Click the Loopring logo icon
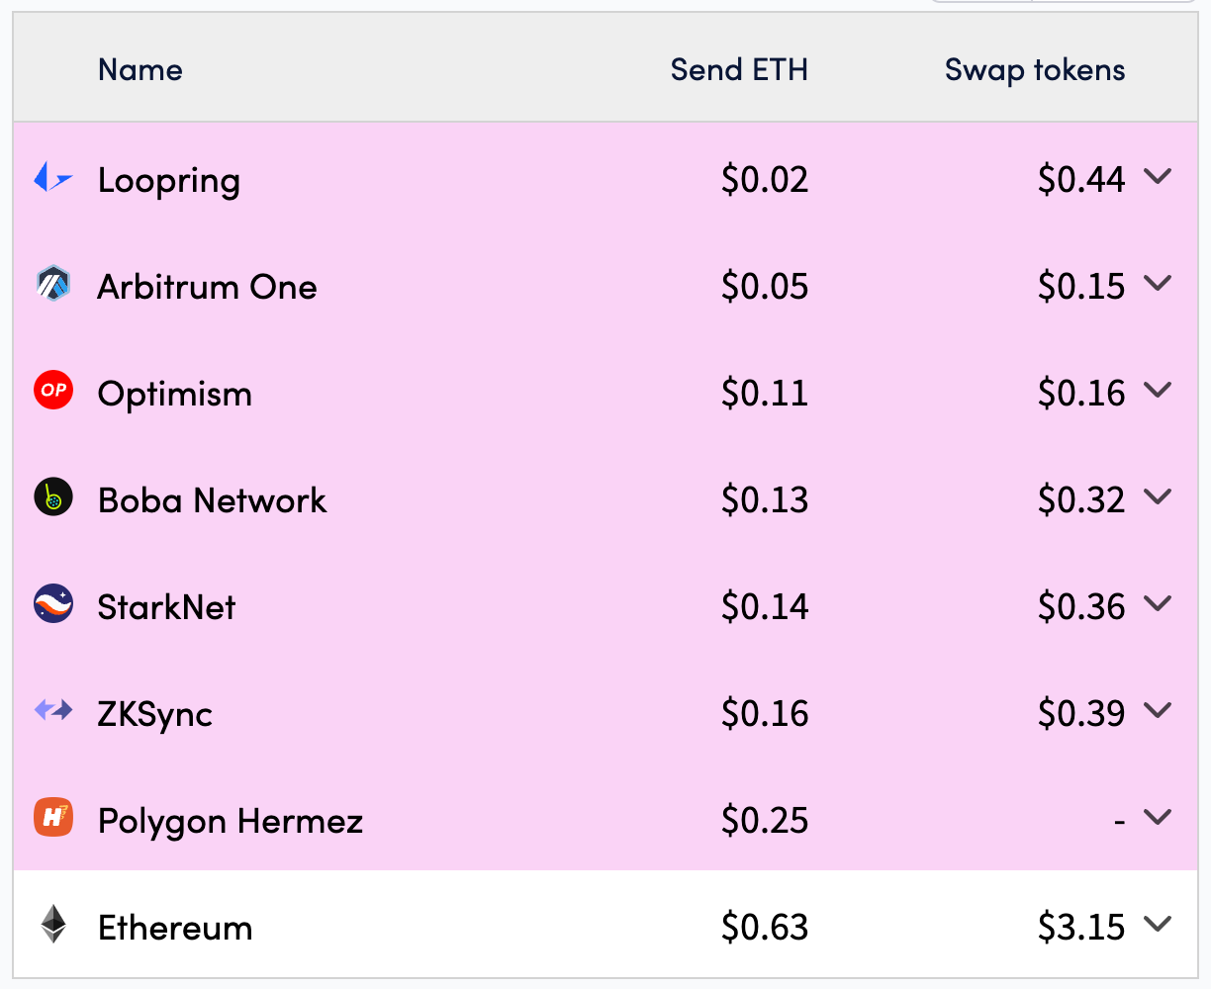This screenshot has width=1211, height=989. point(53,179)
